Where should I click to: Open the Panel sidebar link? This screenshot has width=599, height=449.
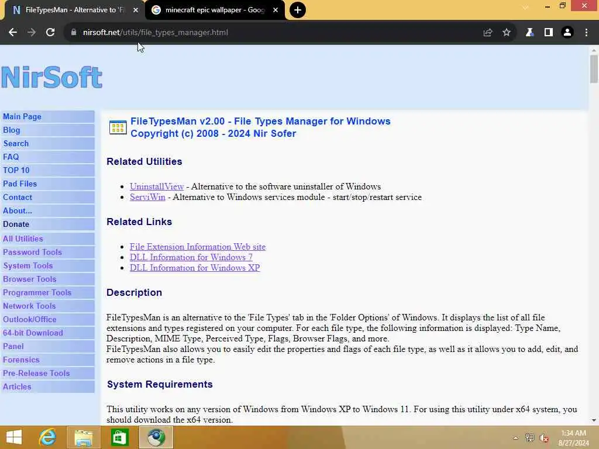click(x=48, y=346)
